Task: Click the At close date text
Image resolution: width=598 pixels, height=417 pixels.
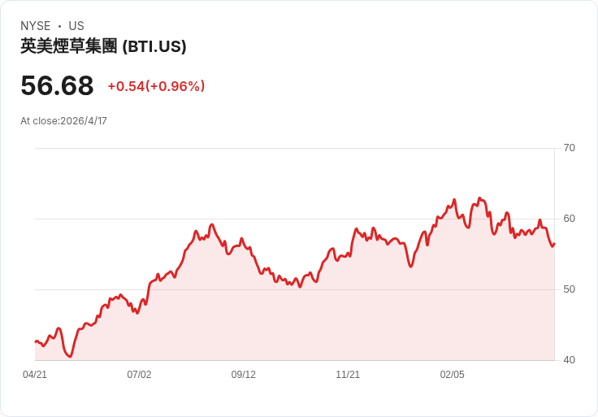Action: (63, 121)
